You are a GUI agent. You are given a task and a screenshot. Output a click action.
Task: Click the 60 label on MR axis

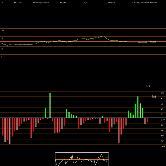tap(162, 104)
